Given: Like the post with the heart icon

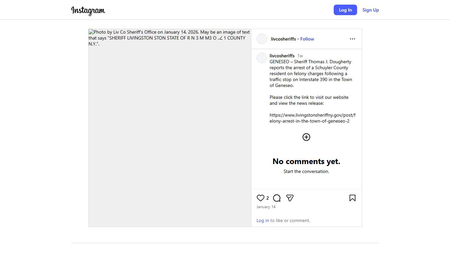Looking at the screenshot, I should [261, 198].
